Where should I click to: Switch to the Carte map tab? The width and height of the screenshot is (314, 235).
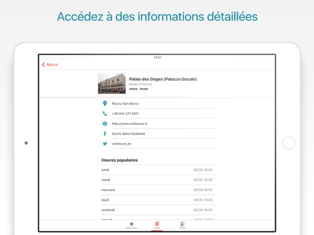157,225
